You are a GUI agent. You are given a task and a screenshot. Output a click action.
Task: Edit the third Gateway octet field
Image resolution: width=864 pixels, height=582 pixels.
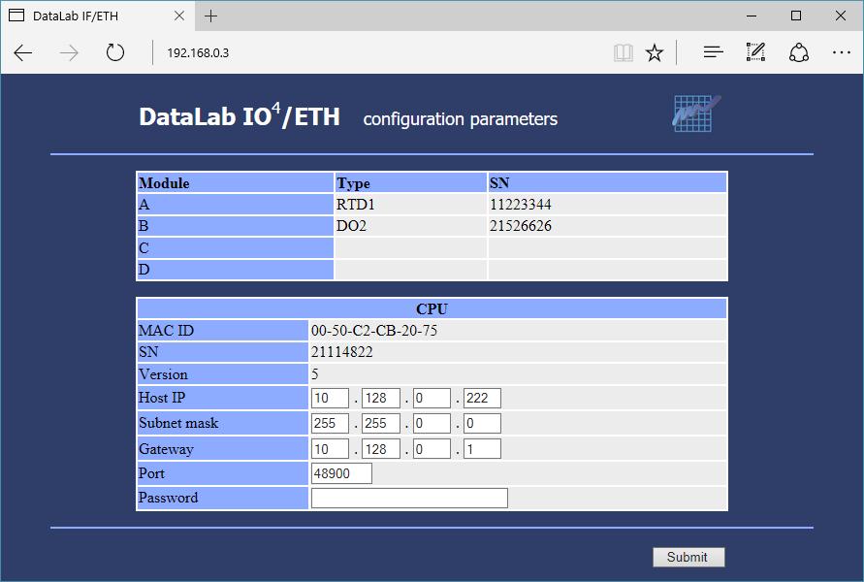pyautogui.click(x=432, y=448)
